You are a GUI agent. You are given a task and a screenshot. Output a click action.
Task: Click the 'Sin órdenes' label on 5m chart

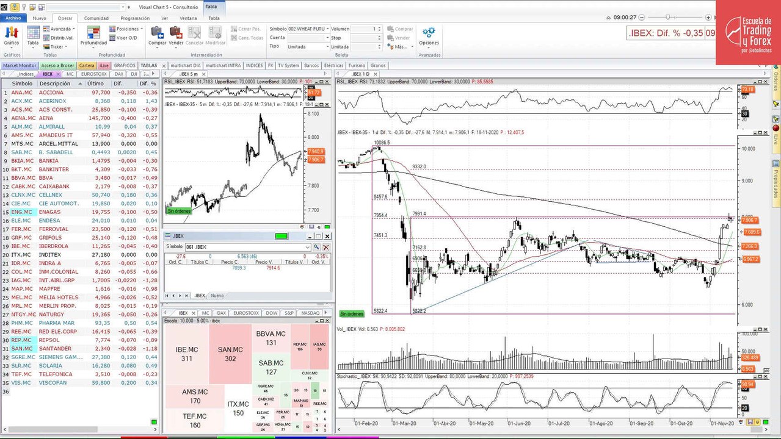pos(178,211)
